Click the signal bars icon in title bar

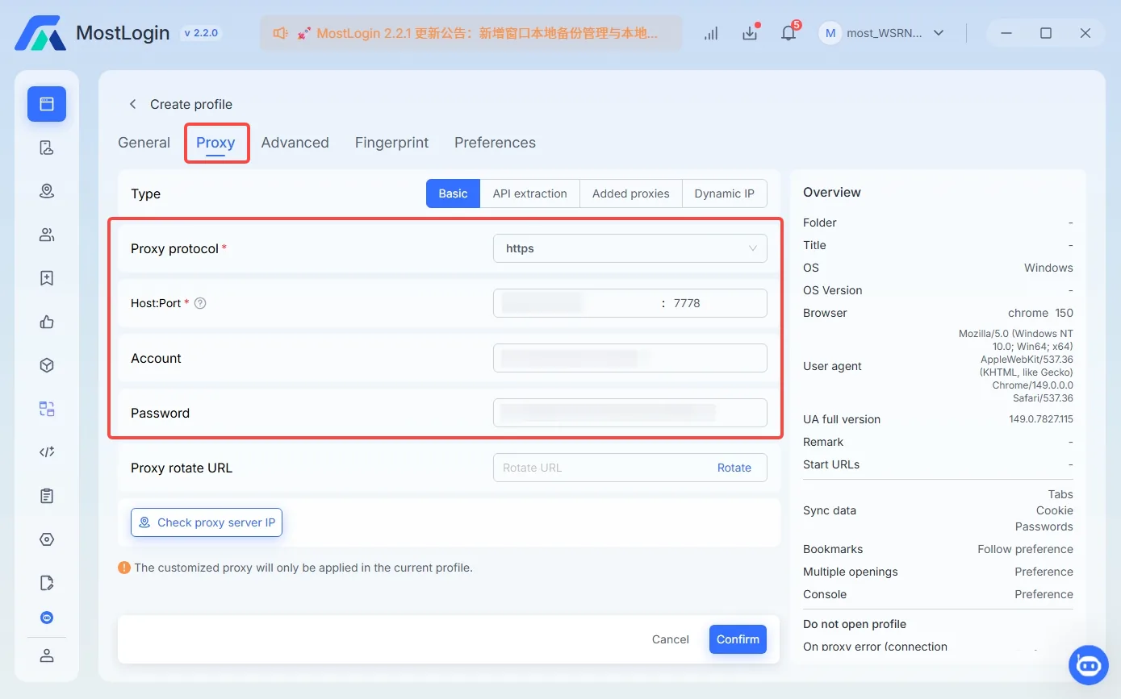711,34
